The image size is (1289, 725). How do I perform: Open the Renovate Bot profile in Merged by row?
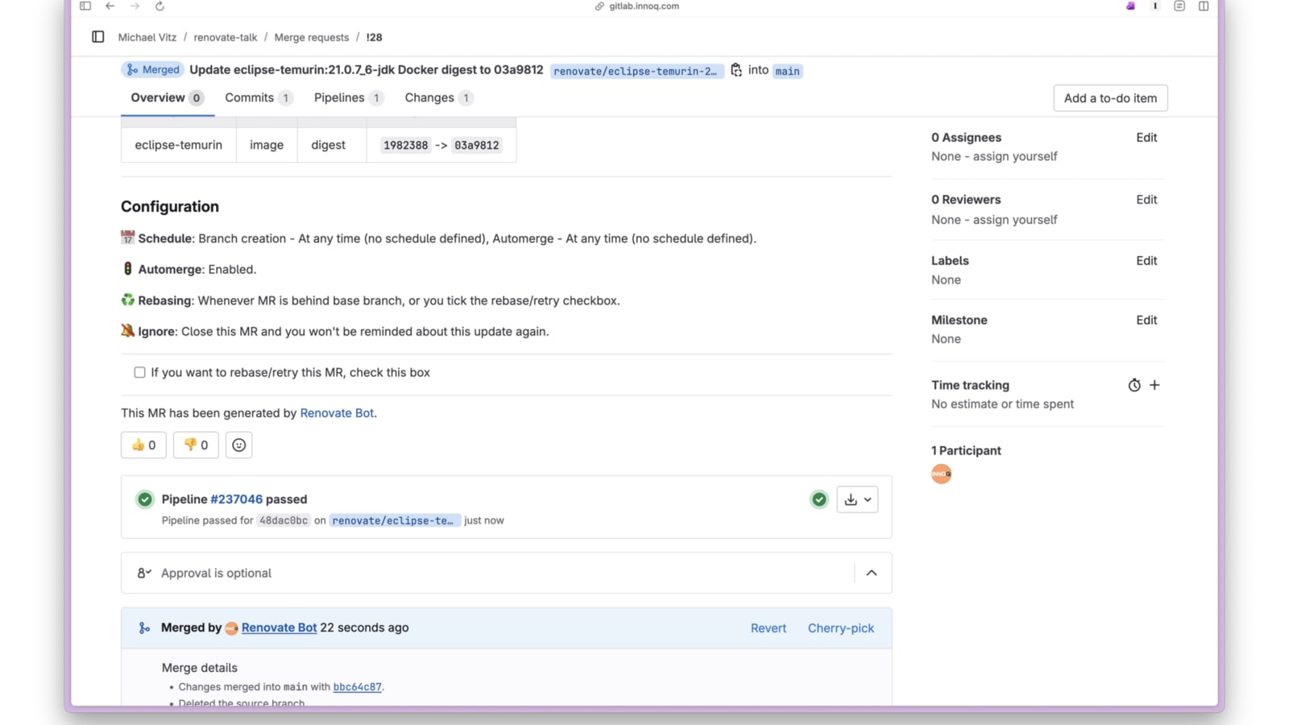pyautogui.click(x=279, y=628)
